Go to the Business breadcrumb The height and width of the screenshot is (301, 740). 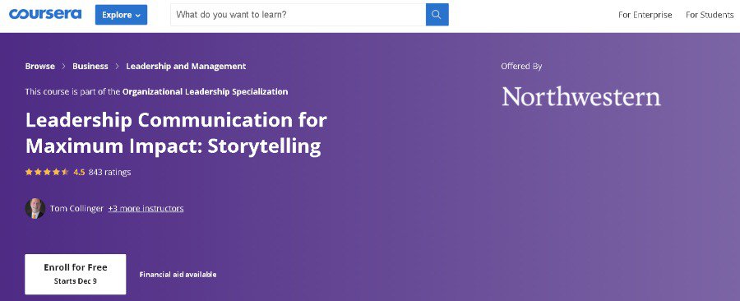coord(90,67)
